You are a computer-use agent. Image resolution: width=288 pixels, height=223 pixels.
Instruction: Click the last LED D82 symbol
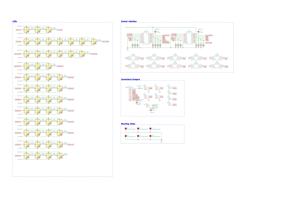60,156
